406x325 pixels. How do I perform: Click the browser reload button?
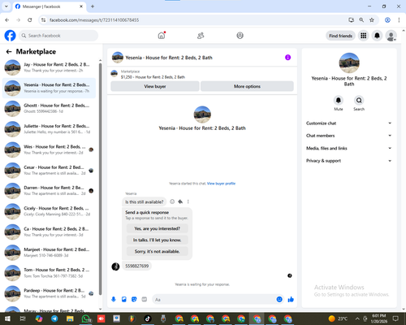pyautogui.click(x=30, y=19)
